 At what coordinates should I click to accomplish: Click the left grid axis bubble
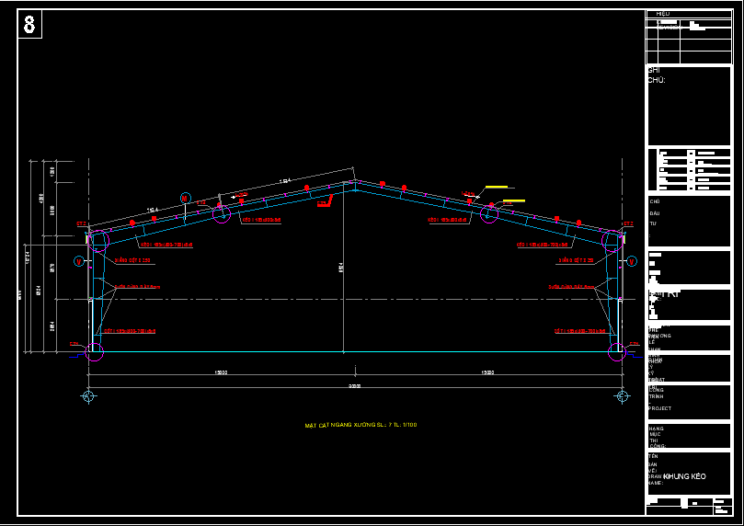(x=88, y=396)
